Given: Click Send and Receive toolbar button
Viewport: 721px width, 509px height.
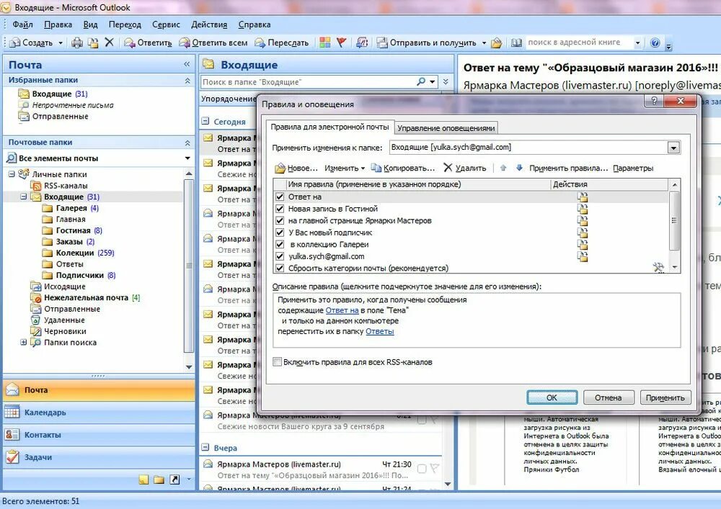Looking at the screenshot, I should [427, 42].
